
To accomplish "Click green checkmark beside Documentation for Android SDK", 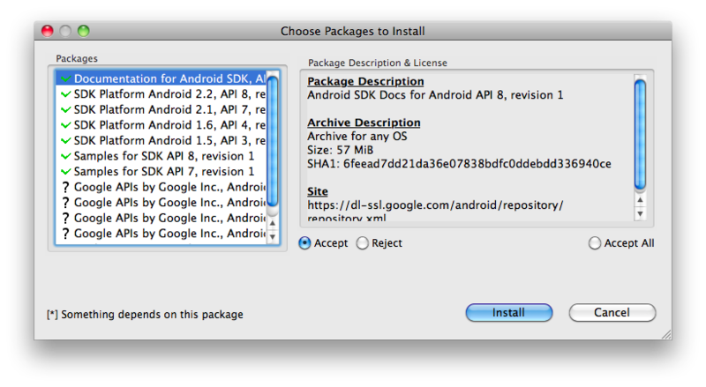I will (x=65, y=78).
